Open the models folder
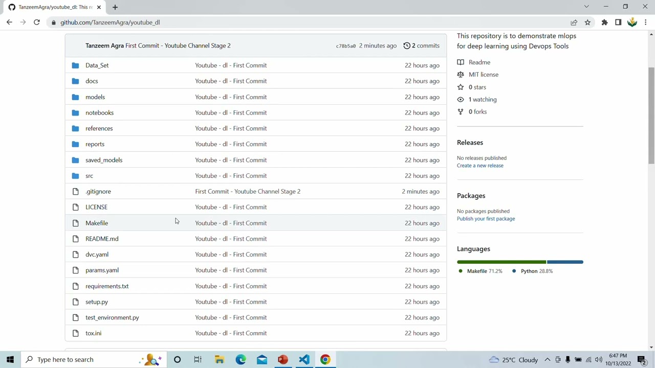The height and width of the screenshot is (368, 655). click(x=95, y=97)
